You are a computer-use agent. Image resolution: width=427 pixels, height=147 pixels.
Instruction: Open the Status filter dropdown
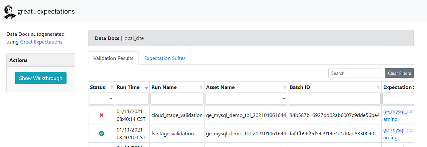click(102, 99)
